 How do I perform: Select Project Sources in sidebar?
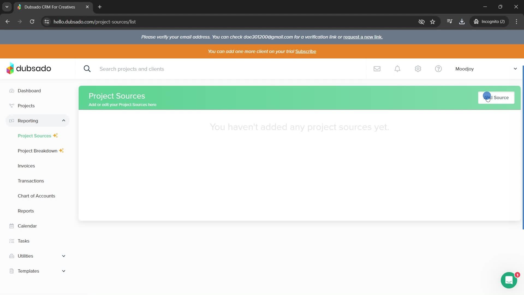(34, 136)
